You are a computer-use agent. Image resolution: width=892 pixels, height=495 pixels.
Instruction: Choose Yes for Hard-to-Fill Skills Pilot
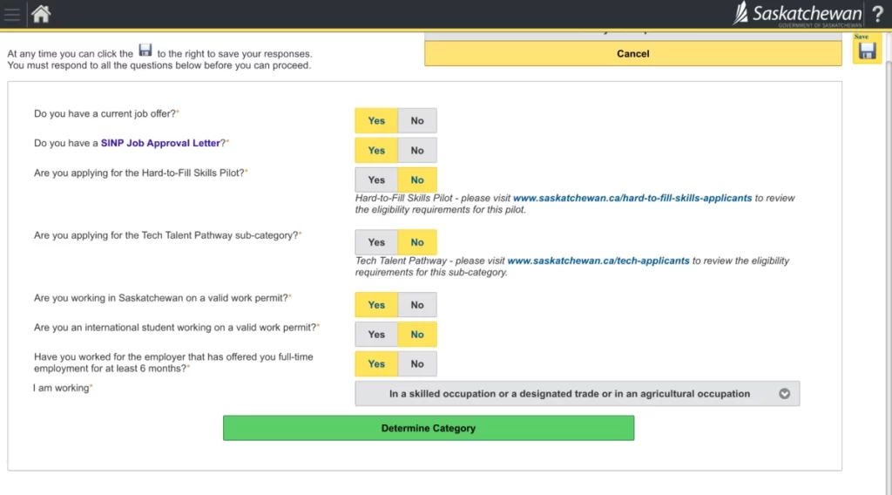coord(376,180)
